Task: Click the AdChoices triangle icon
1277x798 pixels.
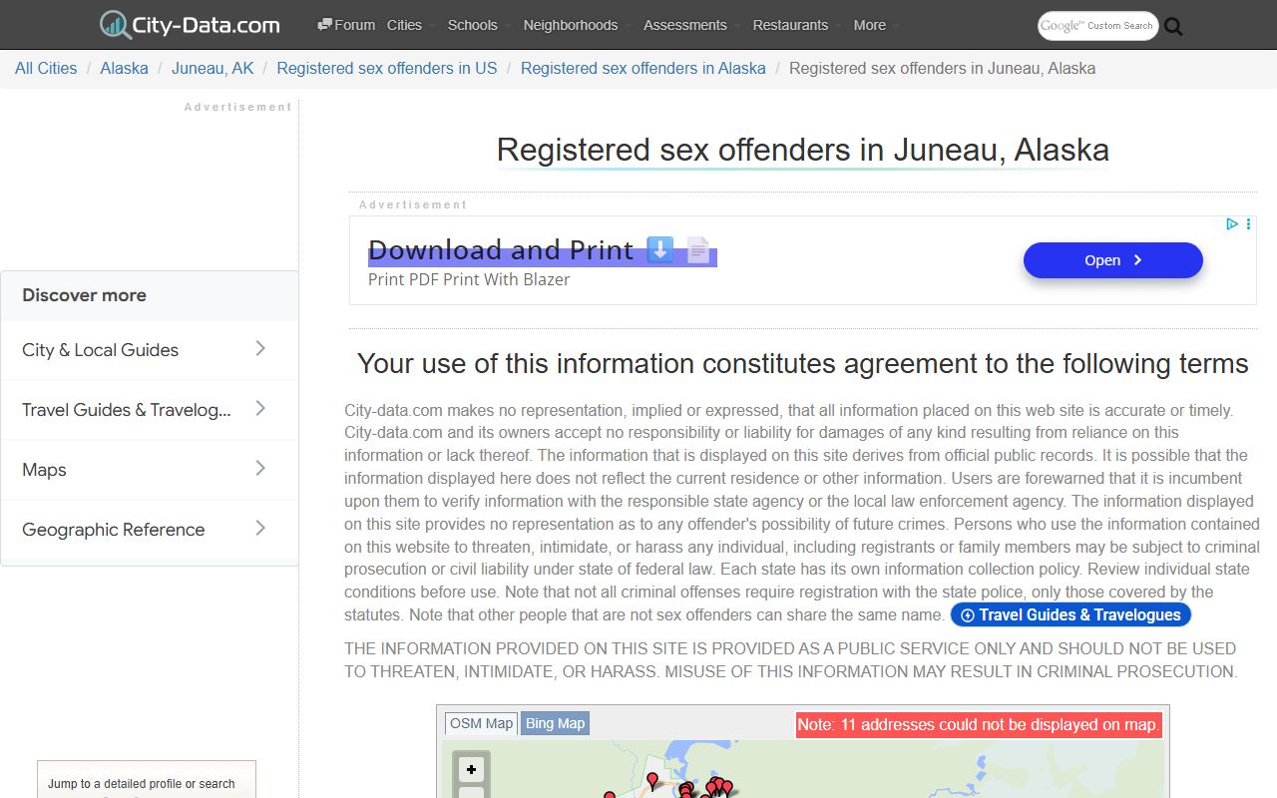Action: pos(1232,224)
